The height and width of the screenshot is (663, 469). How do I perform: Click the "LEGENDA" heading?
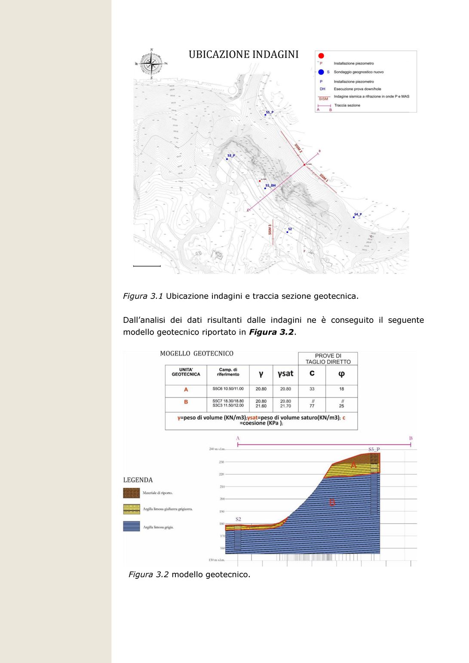pyautogui.click(x=138, y=480)
